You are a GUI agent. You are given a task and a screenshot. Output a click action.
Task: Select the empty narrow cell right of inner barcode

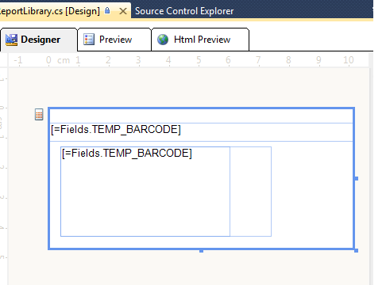(250, 192)
